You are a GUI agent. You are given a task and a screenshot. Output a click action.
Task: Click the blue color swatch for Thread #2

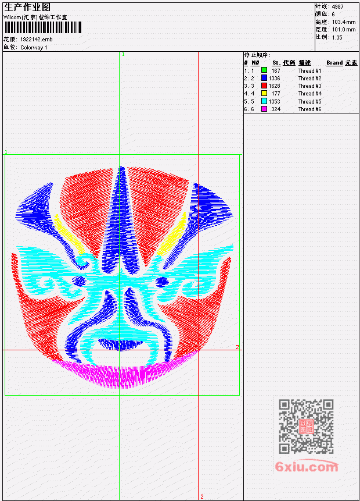coord(264,77)
